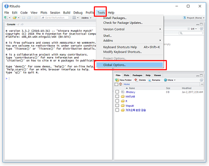The height and width of the screenshot is (166, 209).
Task: Toggle the select-all checkbox beside Home
Action: (116, 84)
